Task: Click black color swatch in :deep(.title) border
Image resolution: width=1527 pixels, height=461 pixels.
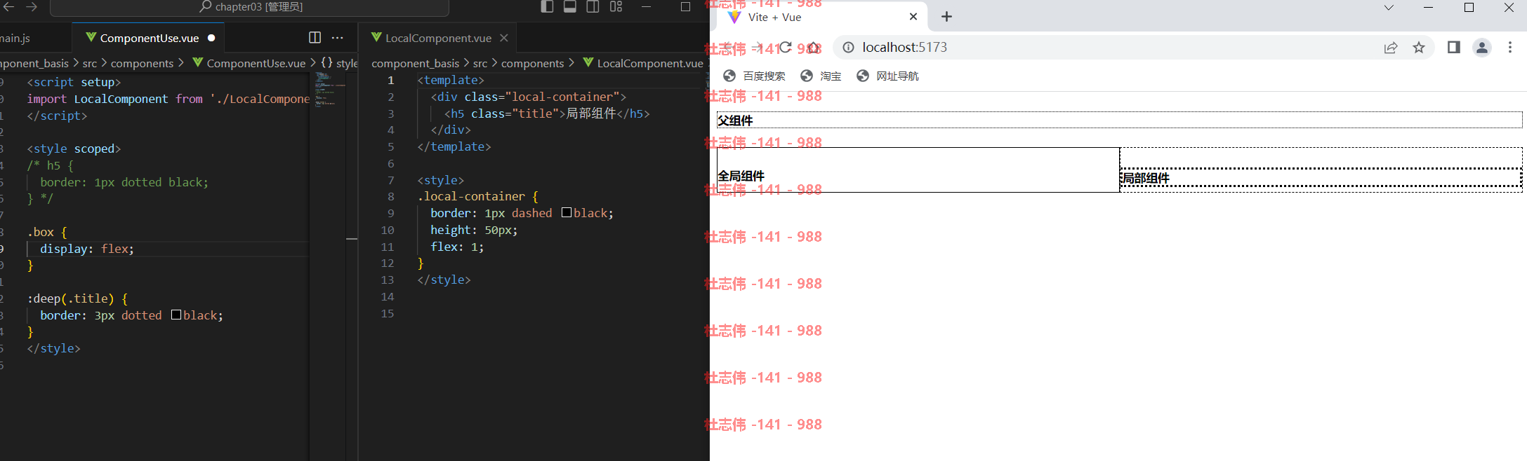Action: click(176, 315)
